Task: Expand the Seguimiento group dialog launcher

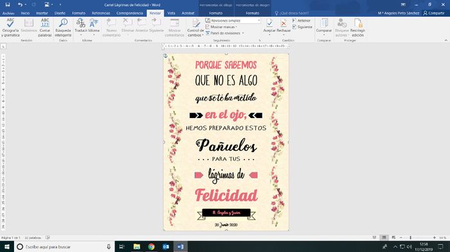Action: (x=260, y=40)
